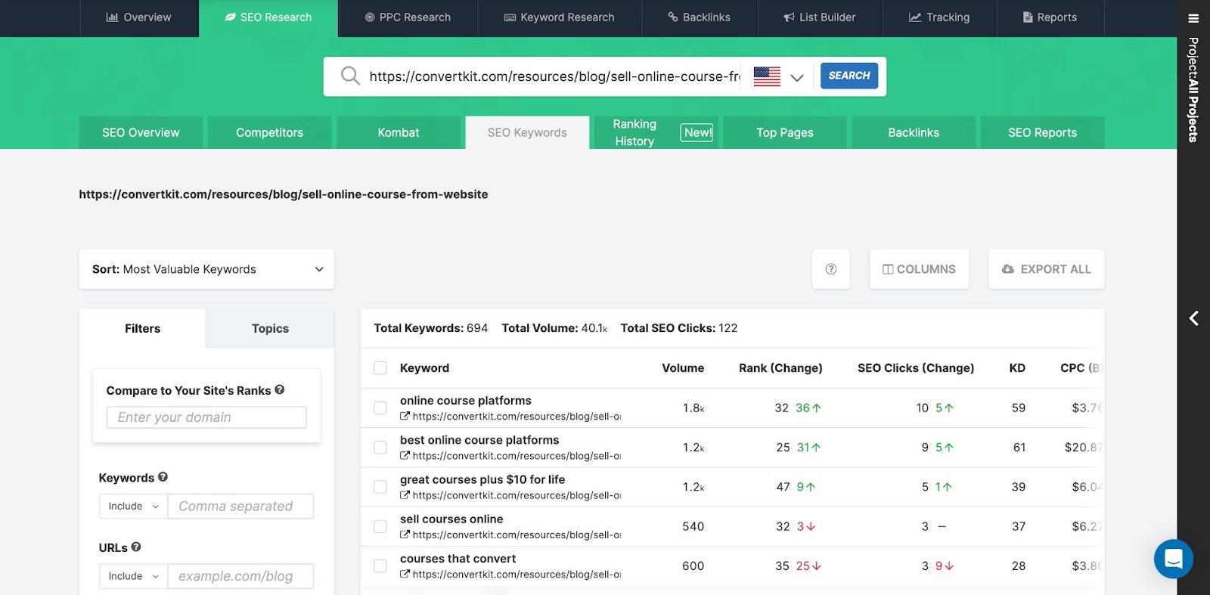
Task: Sort by the SEO Clicks (Change) header
Action: (x=916, y=367)
